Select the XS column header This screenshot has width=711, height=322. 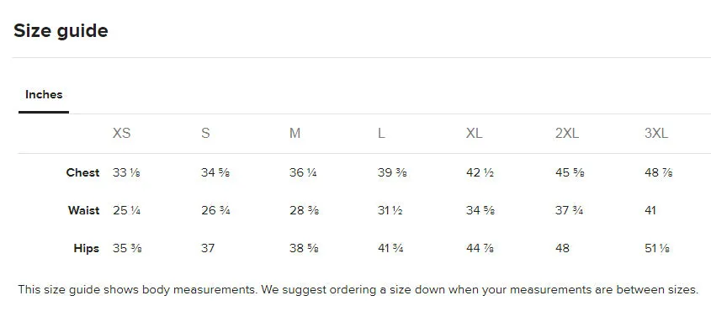(121, 134)
